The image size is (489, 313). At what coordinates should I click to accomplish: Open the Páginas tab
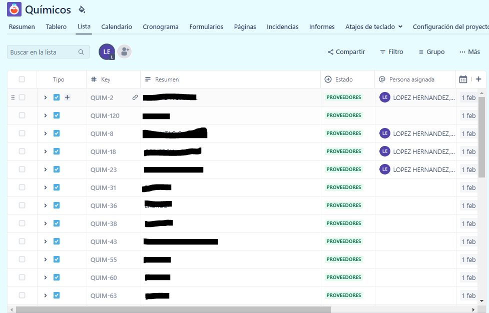[x=245, y=27]
